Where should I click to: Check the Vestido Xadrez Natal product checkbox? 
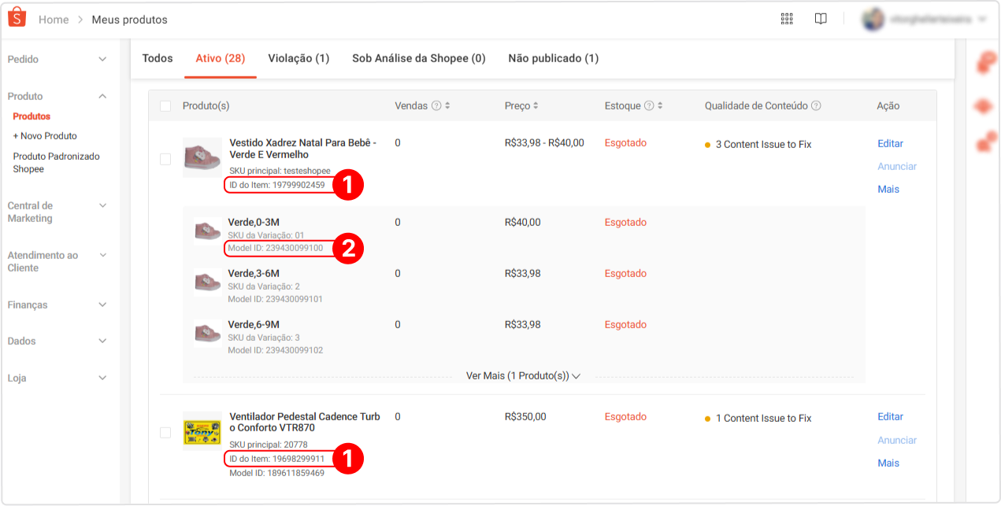[x=165, y=159]
